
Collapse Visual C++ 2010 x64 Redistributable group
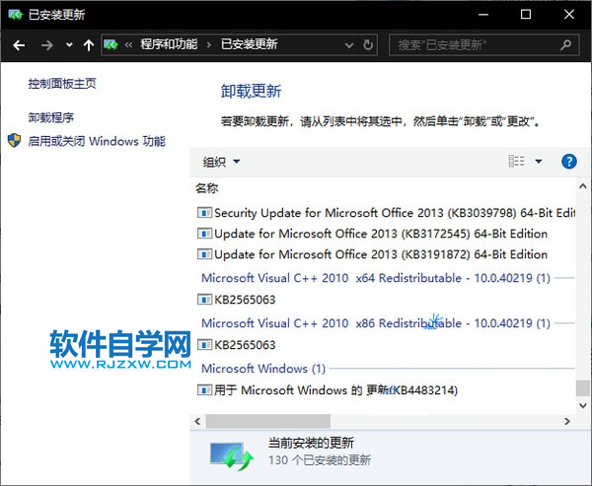click(376, 278)
